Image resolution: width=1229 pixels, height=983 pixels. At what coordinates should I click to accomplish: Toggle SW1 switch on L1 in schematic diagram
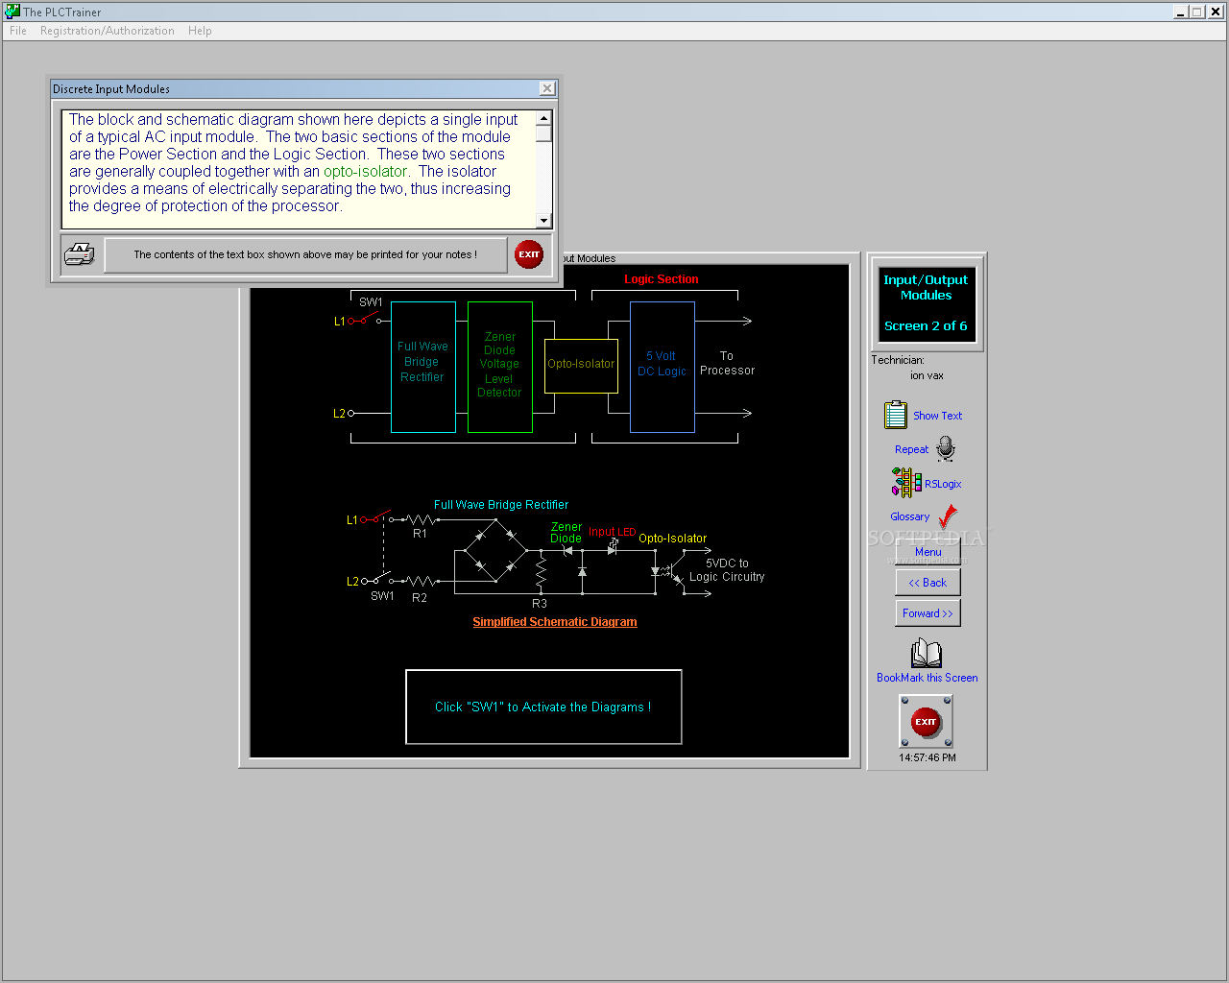click(379, 516)
